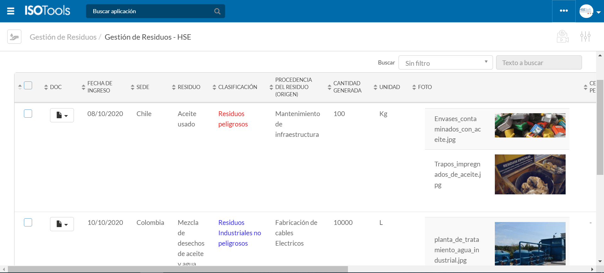The image size is (604, 273).
Task: Open planta_de_tratamiento_agua_industrial.jpg file name
Action: click(x=457, y=250)
